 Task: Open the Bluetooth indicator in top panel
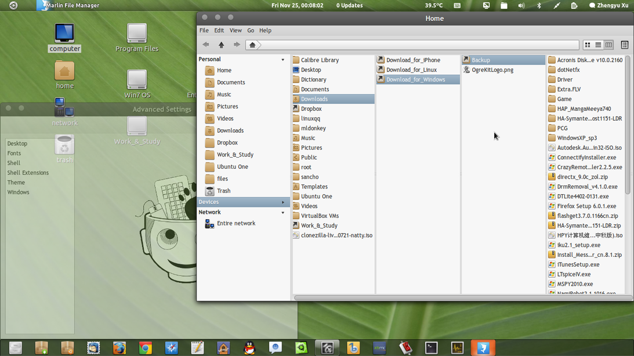pyautogui.click(x=539, y=6)
